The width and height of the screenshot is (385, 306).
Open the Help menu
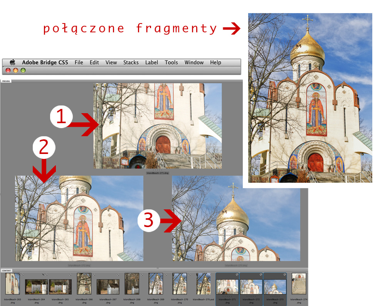pos(215,62)
